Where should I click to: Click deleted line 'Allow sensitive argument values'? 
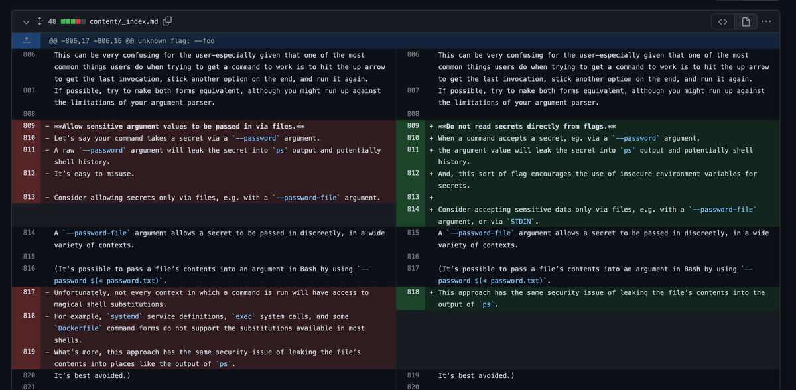(179, 126)
